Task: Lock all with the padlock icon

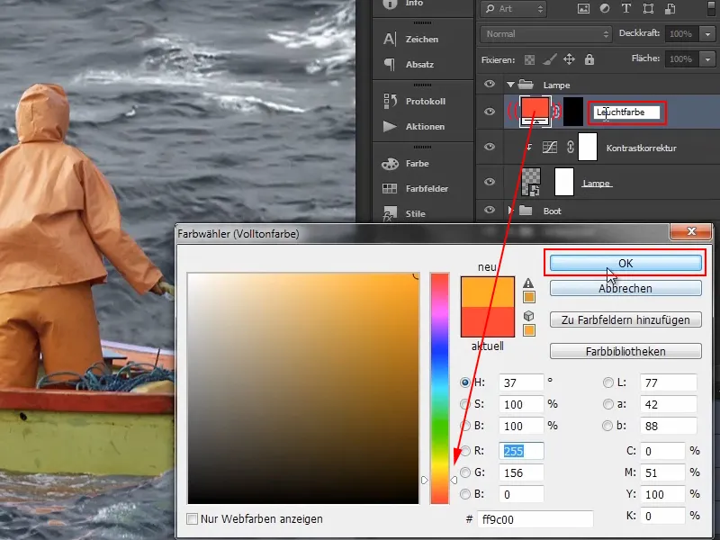Action: pyautogui.click(x=589, y=59)
